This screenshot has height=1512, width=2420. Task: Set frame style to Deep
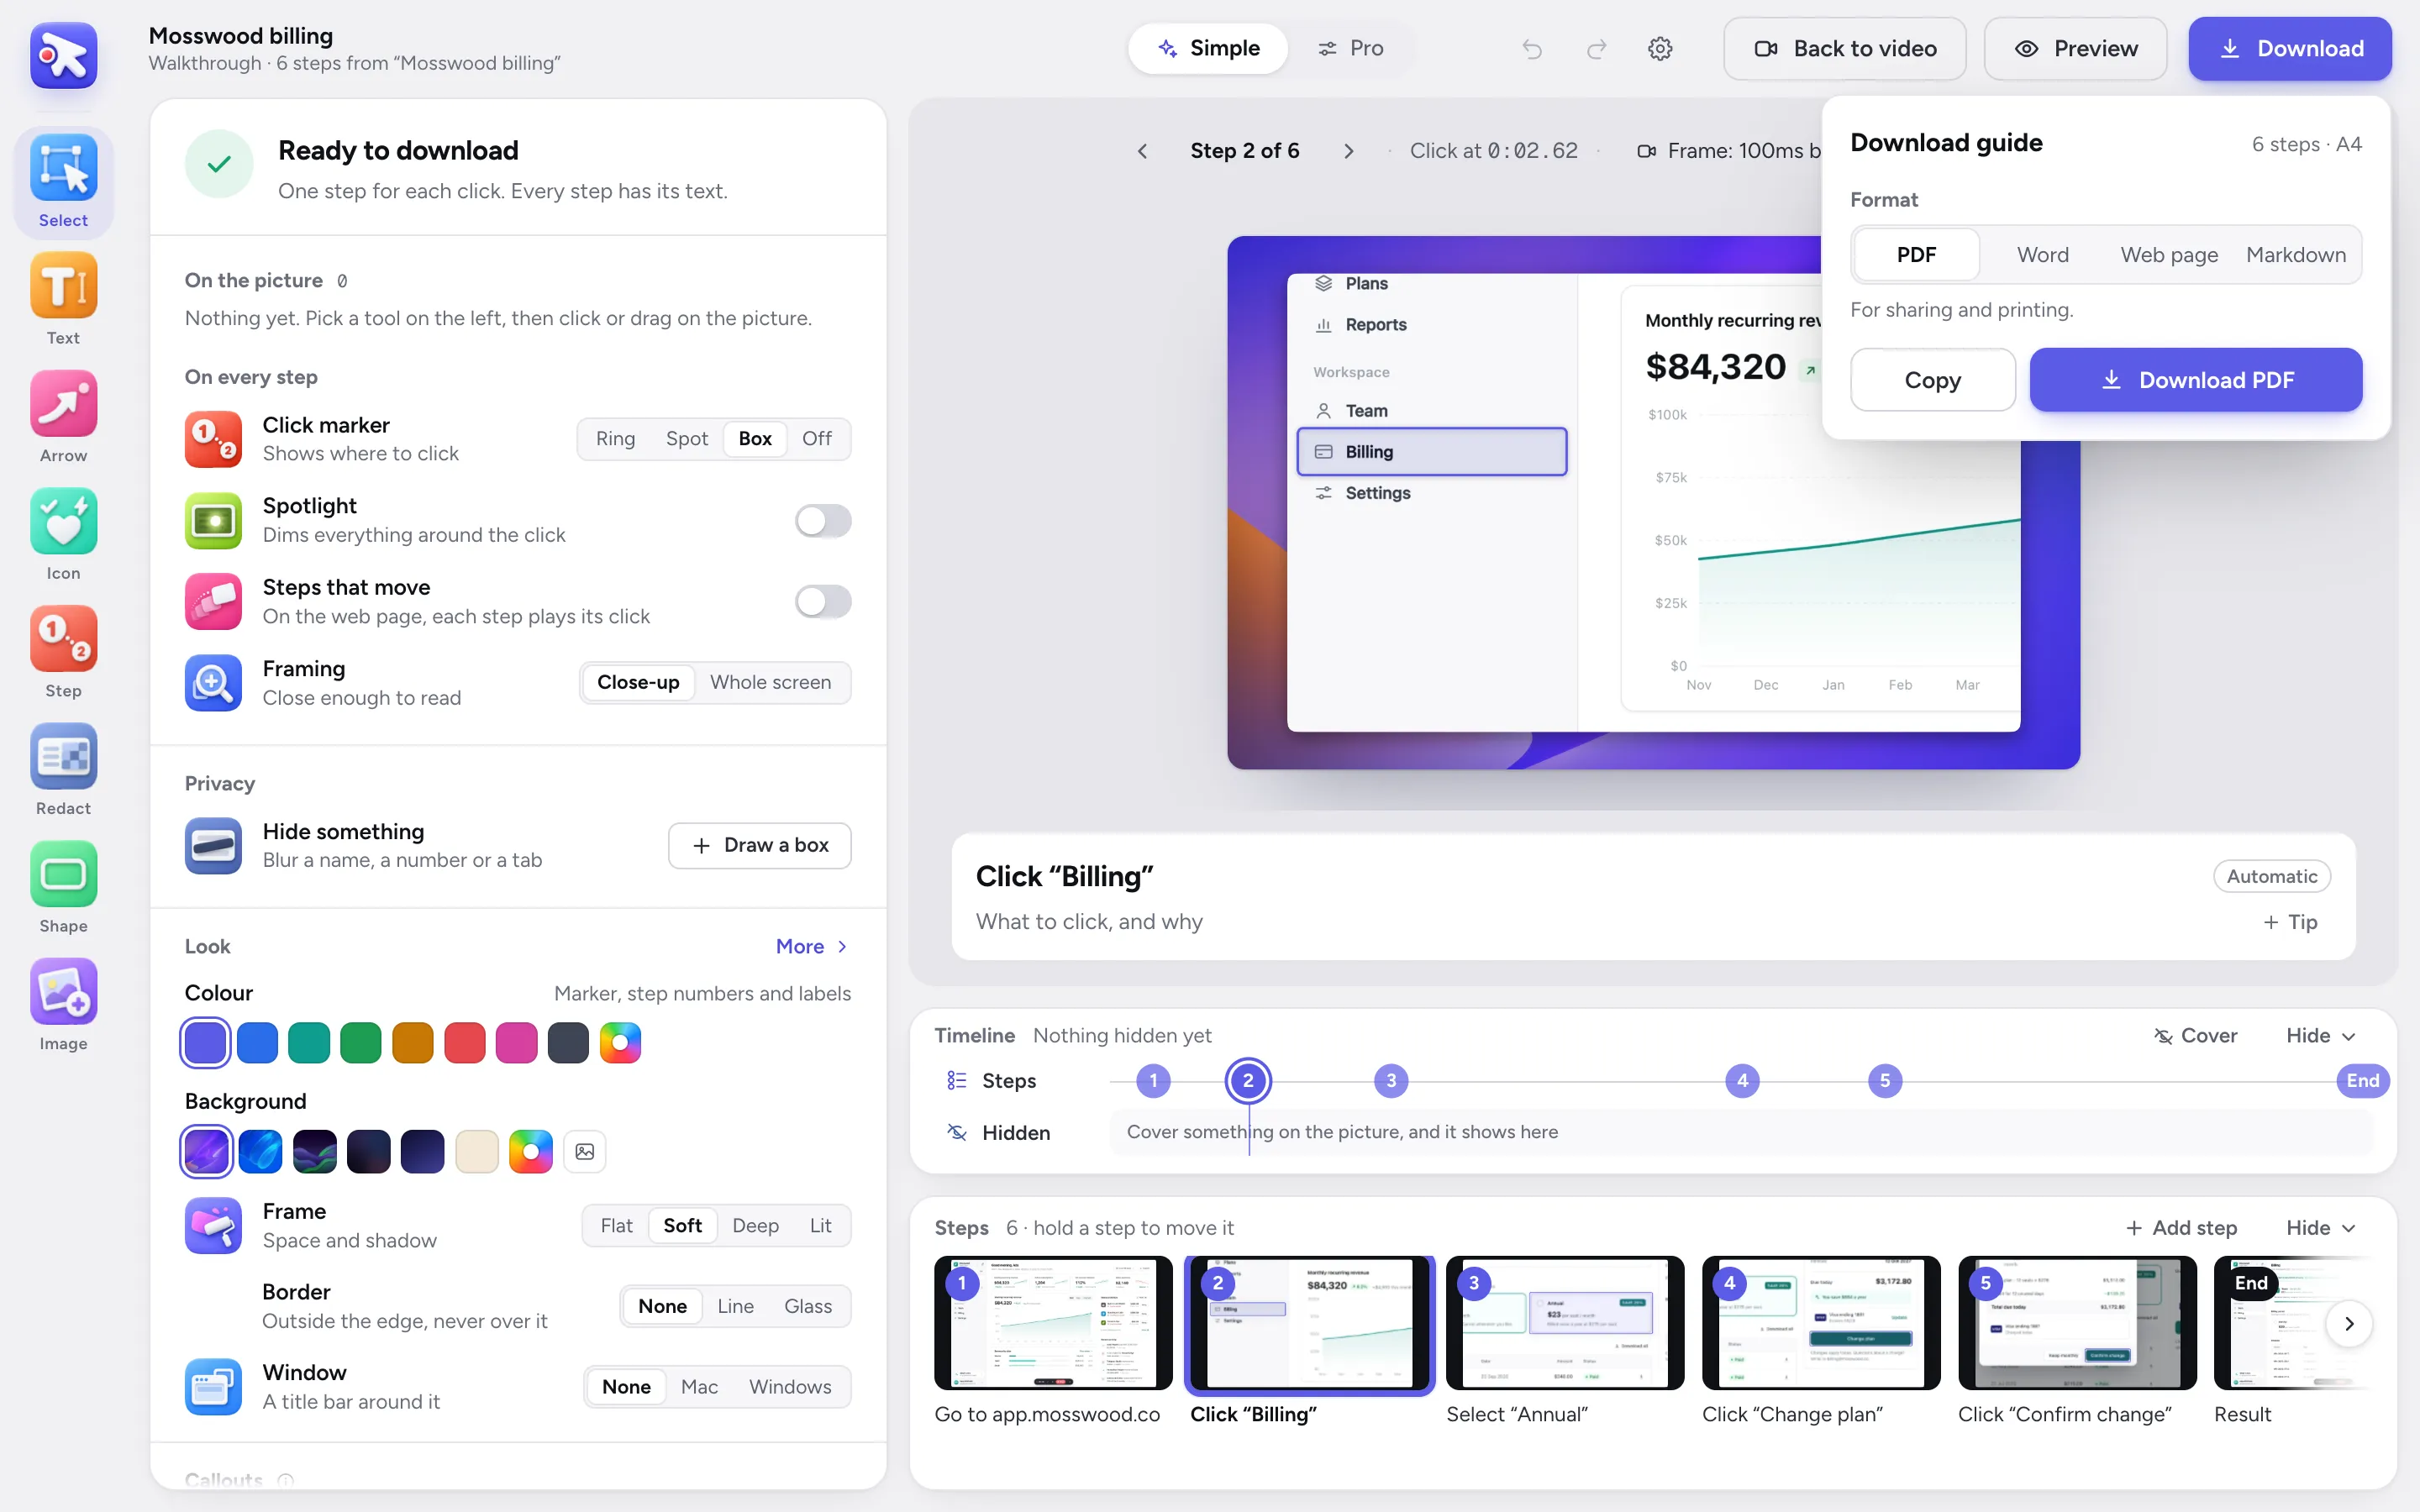coord(755,1225)
